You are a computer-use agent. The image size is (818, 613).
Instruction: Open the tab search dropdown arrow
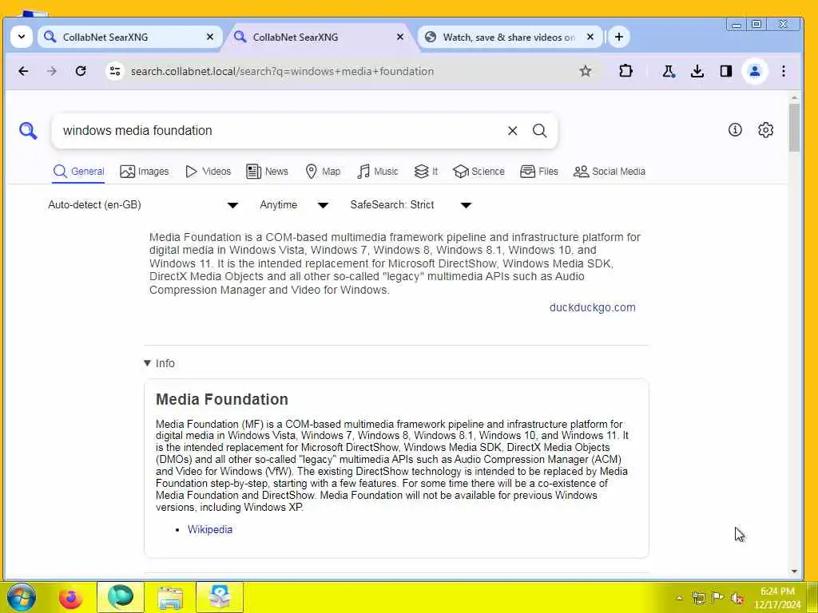pos(22,37)
